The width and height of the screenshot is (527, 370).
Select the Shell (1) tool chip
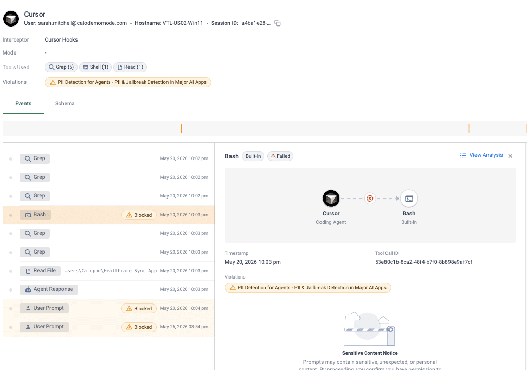click(x=95, y=67)
